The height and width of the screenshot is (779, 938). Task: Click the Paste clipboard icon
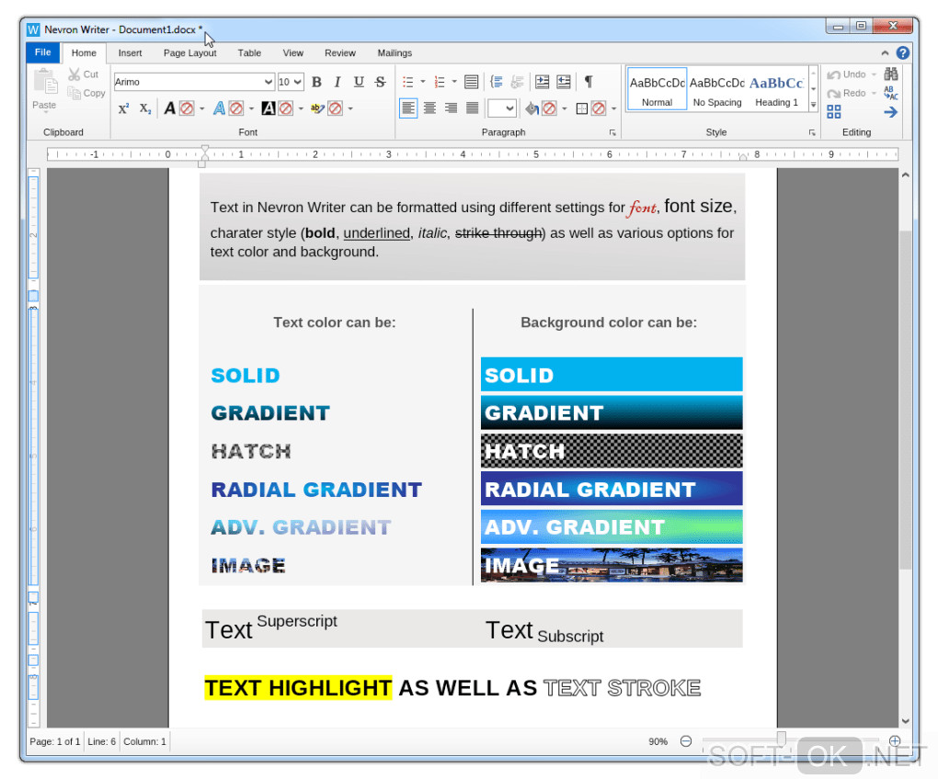(45, 83)
